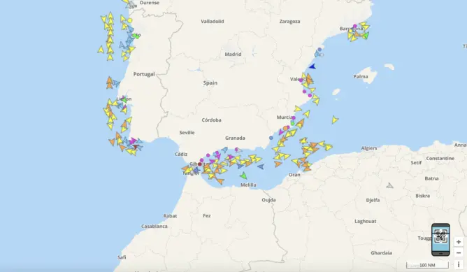Image resolution: width=467 pixels, height=272 pixels.
Task: Click the Portugal country label
Action: (x=144, y=74)
